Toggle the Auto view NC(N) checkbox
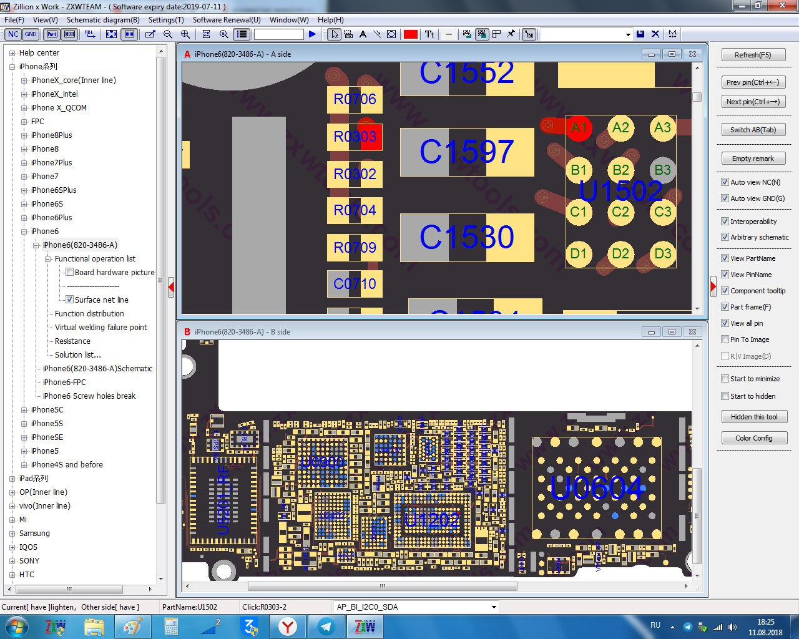The width and height of the screenshot is (799, 639). point(725,182)
